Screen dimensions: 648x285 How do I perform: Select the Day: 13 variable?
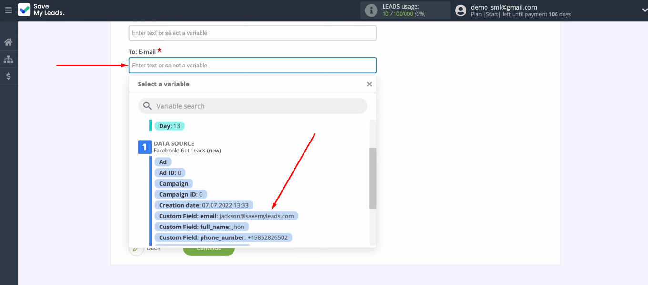click(x=169, y=126)
